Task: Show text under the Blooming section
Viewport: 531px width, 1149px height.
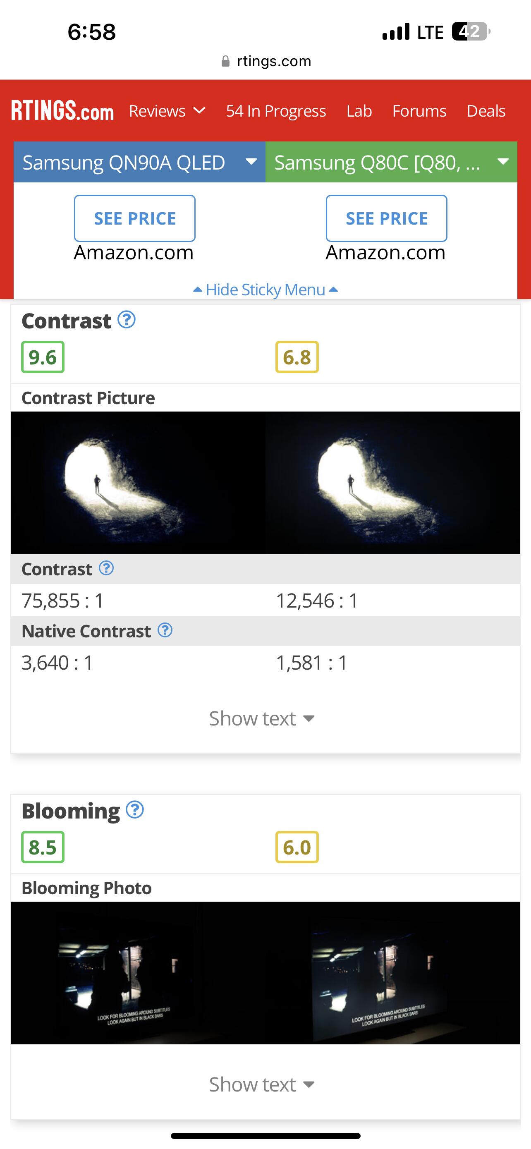Action: click(x=262, y=1084)
